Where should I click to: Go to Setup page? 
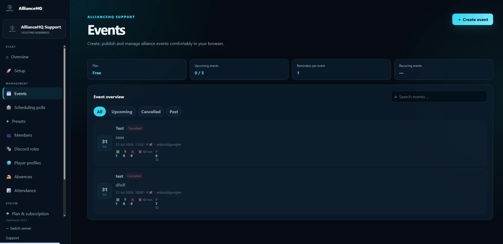[x=32, y=71]
